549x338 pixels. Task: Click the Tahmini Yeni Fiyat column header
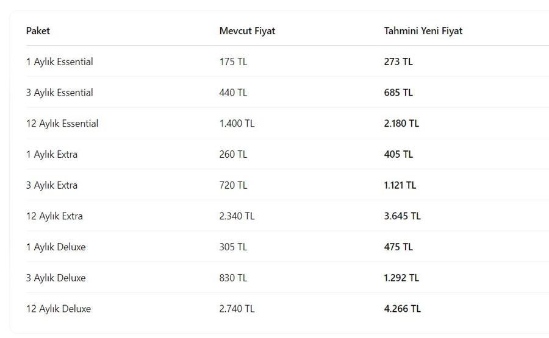pos(423,31)
